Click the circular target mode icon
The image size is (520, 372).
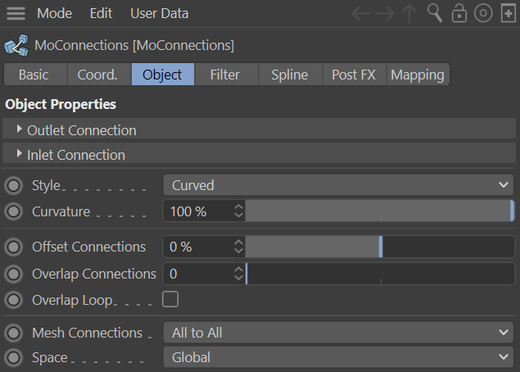483,14
